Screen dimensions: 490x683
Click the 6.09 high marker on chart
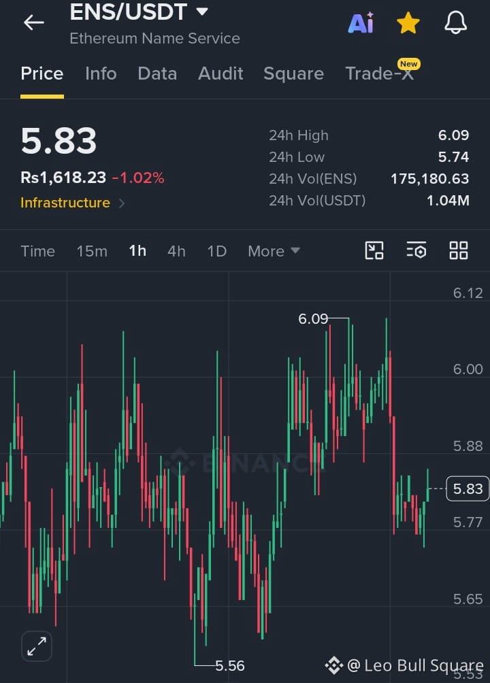(x=313, y=319)
